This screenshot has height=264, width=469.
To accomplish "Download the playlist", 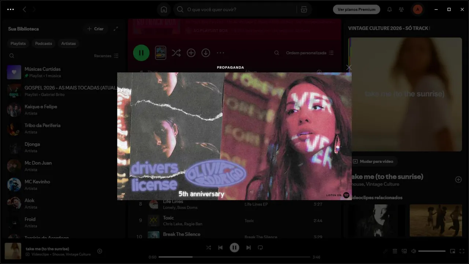I will tap(206, 53).
